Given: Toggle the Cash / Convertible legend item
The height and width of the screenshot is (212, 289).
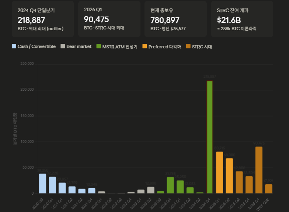Looking at the screenshot, I should tap(34, 46).
